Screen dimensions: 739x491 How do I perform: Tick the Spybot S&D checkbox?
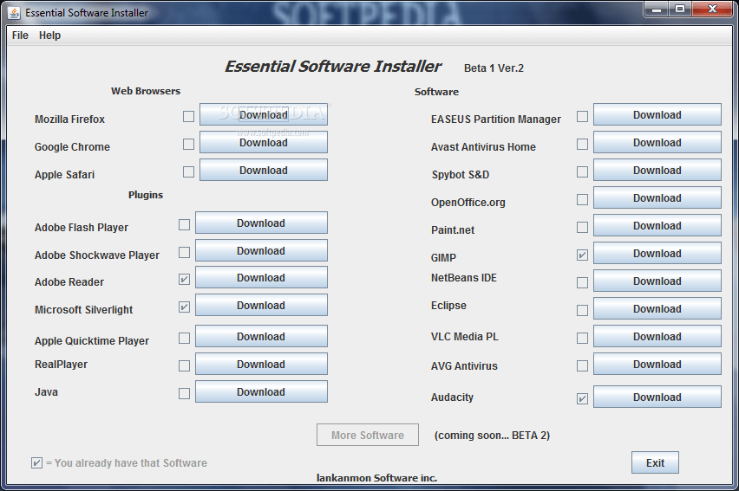click(x=583, y=171)
